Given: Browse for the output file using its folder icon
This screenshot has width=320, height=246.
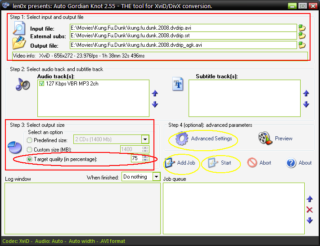Looking at the screenshot, I should point(302,45).
